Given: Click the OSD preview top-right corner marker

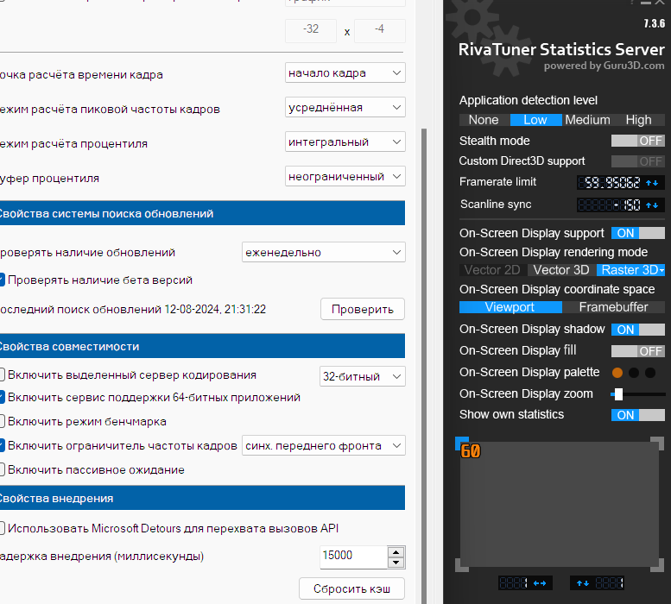Looking at the screenshot, I should (x=657, y=444).
